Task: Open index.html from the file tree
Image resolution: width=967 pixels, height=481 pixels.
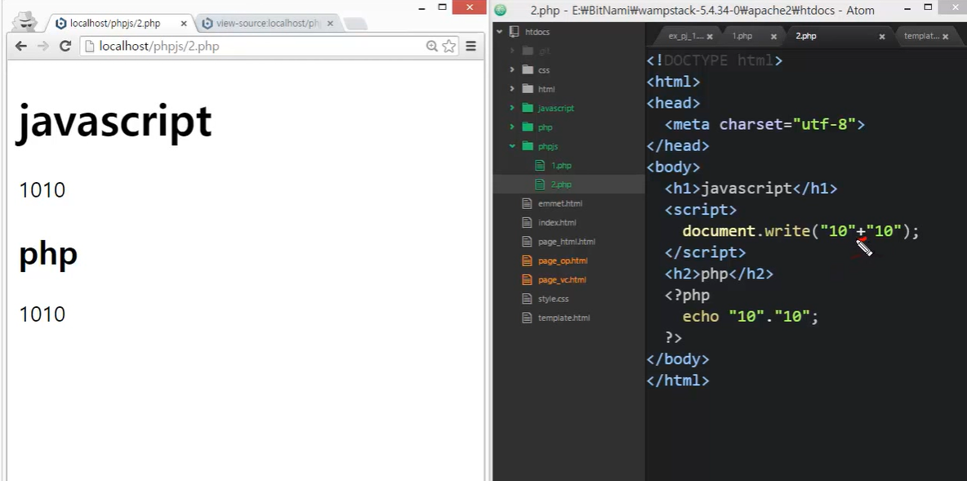Action: pos(557,223)
